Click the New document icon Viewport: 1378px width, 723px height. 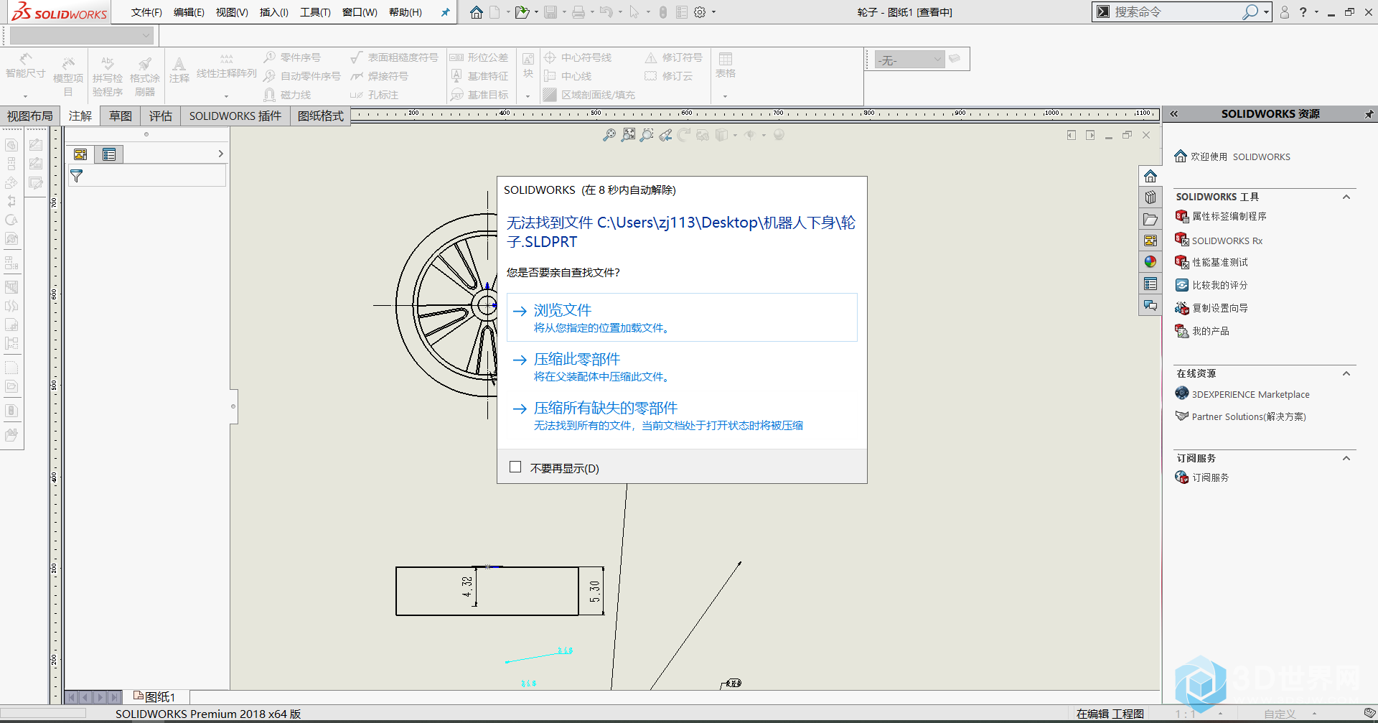[x=495, y=12]
